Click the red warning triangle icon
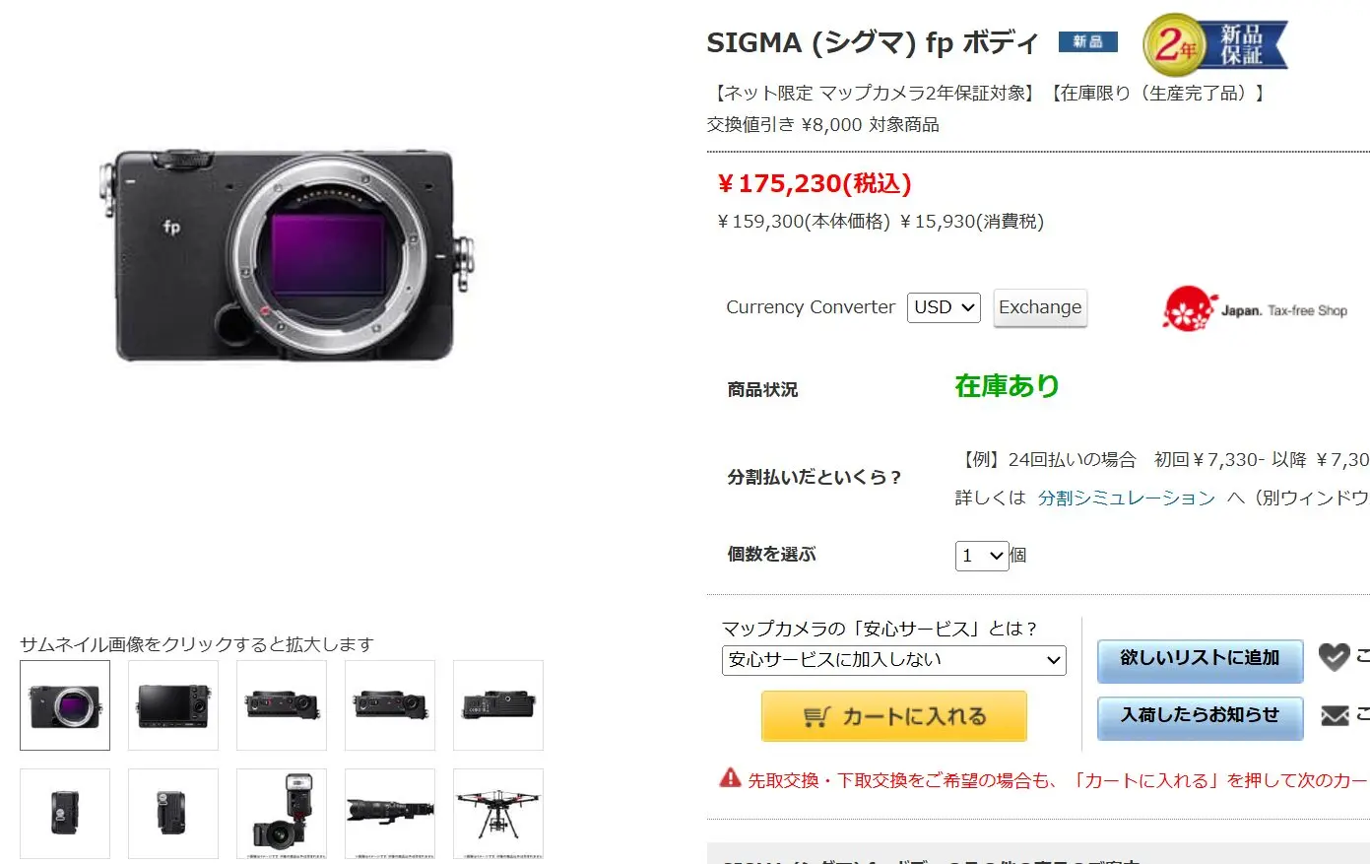The height and width of the screenshot is (864, 1370). (730, 778)
